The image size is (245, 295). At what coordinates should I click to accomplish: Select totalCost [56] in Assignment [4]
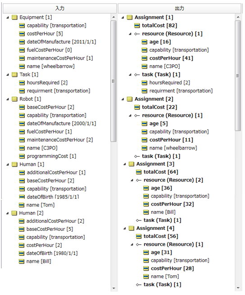[161, 236]
